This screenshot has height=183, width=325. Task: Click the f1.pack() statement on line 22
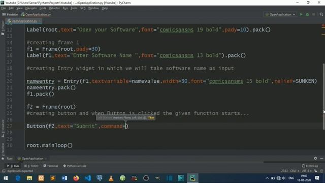click(41, 94)
